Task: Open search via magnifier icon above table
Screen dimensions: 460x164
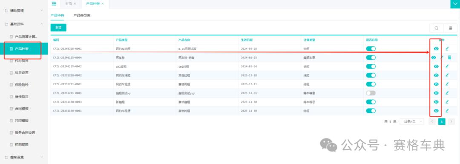Action: click(437, 28)
